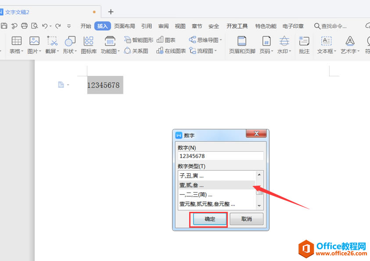
Task: Click the 水印 watermark icon
Action: pos(284,41)
